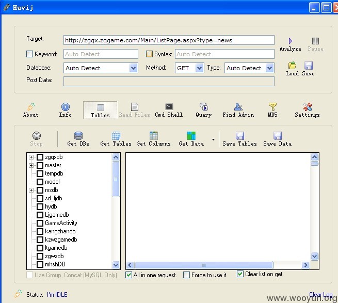Check the master database checkbox
This screenshot has height=303, width=338.
tap(40, 165)
